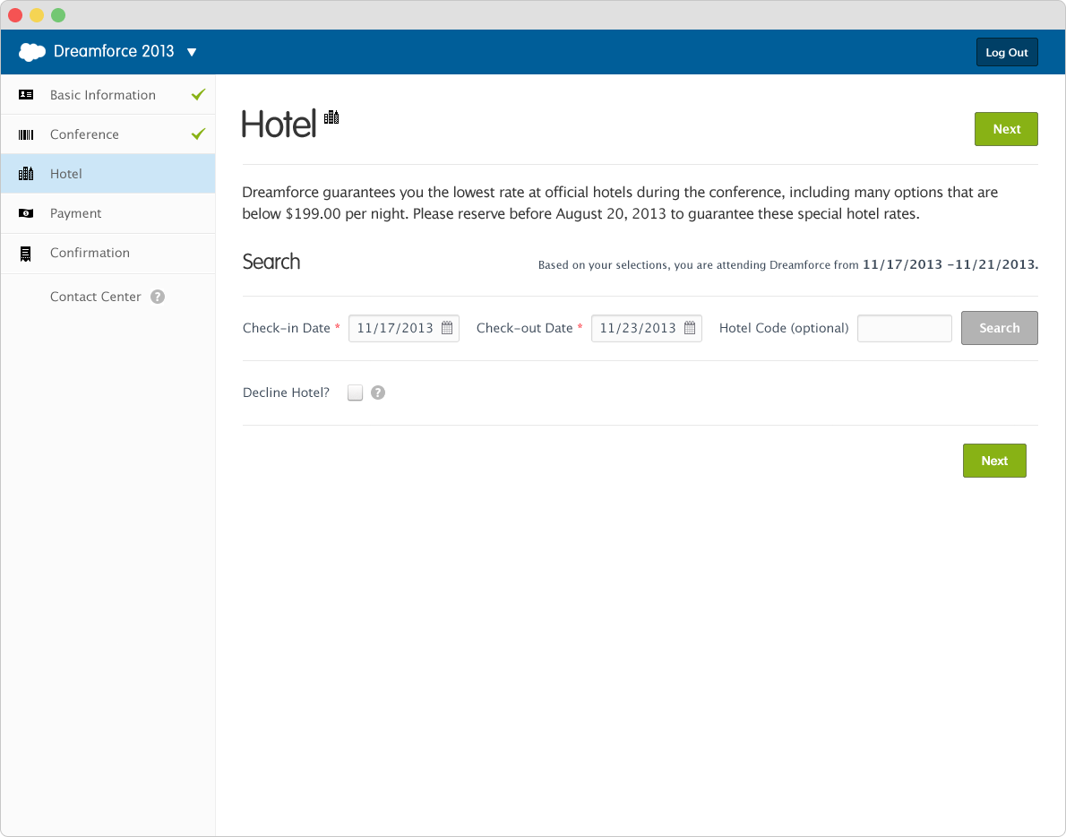Click the Contact Center help question icon

tap(158, 297)
